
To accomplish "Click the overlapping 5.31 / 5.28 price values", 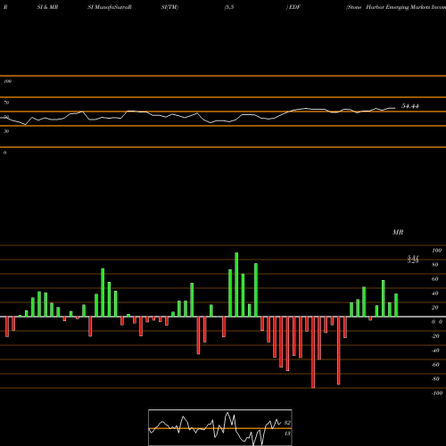I will (413, 260).
